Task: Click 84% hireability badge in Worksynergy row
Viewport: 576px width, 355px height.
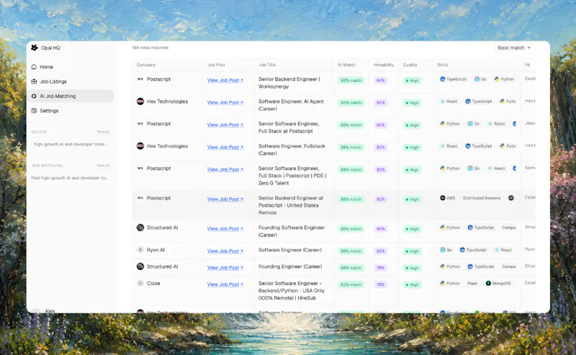Action: [x=381, y=81]
